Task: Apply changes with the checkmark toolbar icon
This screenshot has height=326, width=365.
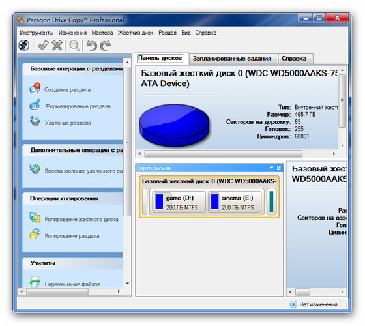Action: coord(43,45)
